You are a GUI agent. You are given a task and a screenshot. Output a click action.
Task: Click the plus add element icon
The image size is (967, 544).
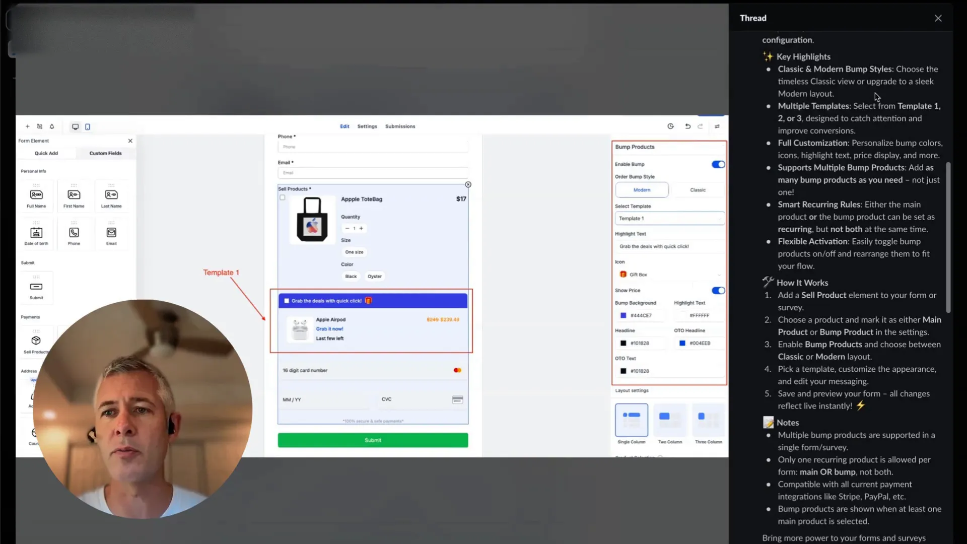[28, 126]
